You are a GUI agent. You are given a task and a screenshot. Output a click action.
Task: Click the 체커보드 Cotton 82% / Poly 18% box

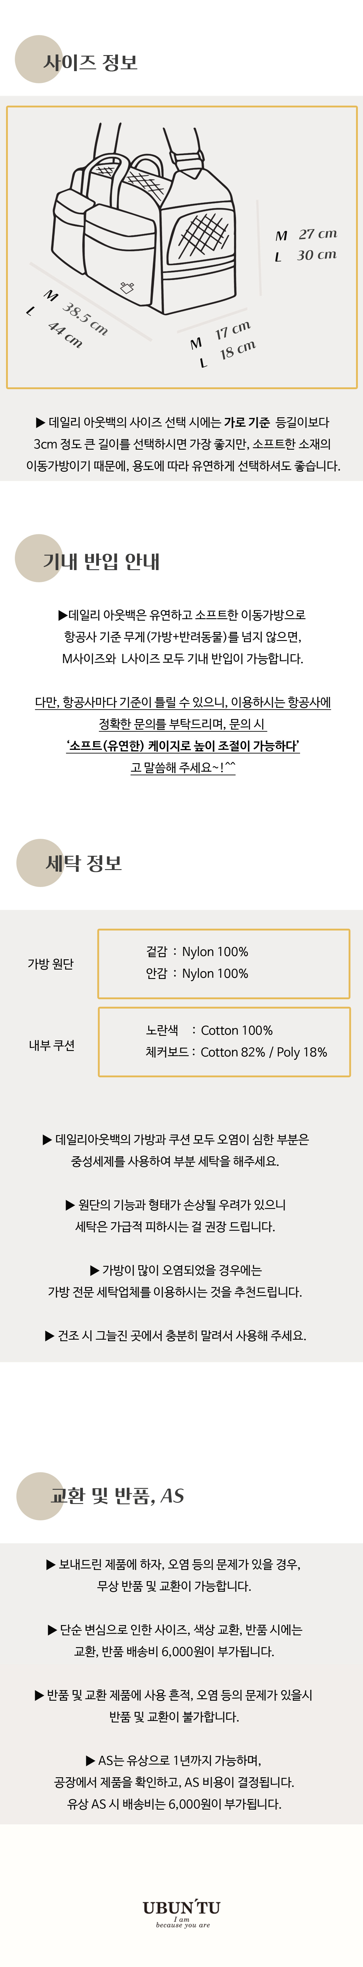click(224, 1042)
